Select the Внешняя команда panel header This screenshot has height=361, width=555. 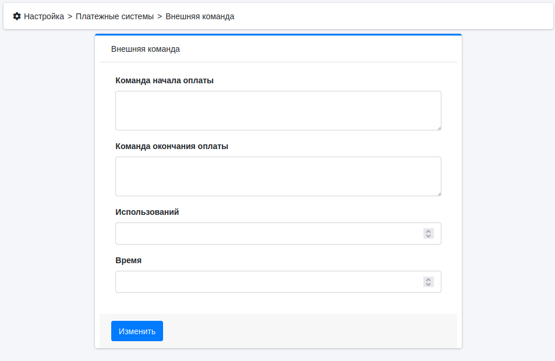coord(146,49)
